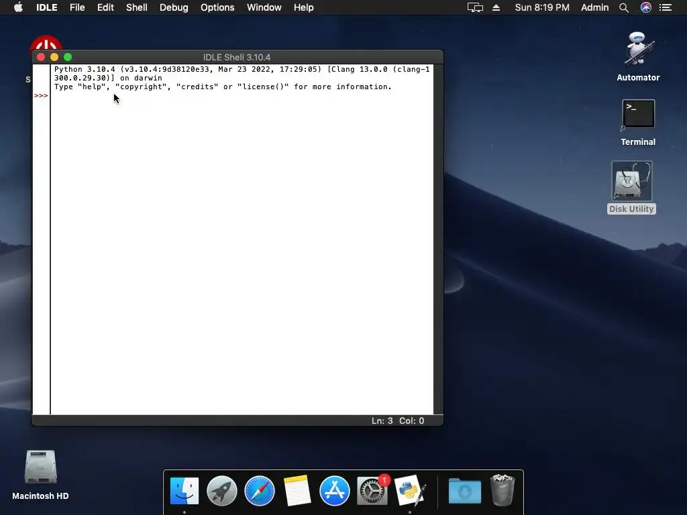Click the date and time Sun 8:19 PM
Screen dimensions: 687x515
click(x=542, y=7)
